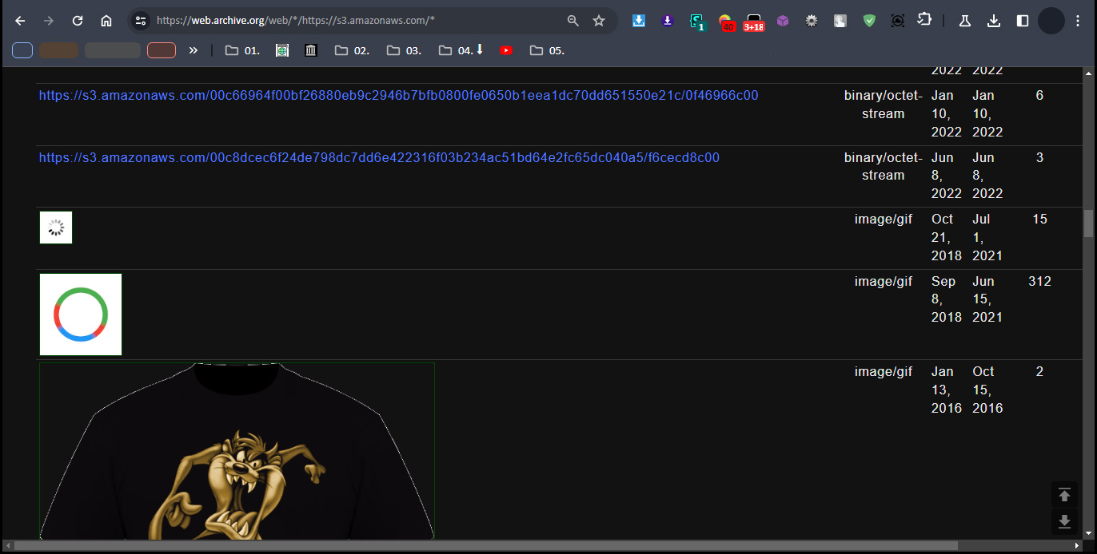Screen dimensions: 1097x554
Task: Select the gray tab group chip
Action: click(113, 50)
